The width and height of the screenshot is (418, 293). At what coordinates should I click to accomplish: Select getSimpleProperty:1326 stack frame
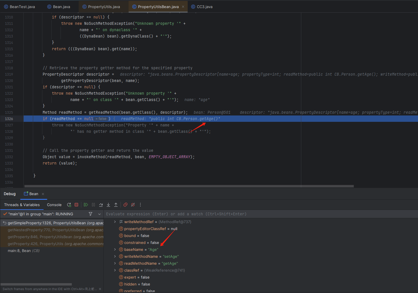click(52, 223)
